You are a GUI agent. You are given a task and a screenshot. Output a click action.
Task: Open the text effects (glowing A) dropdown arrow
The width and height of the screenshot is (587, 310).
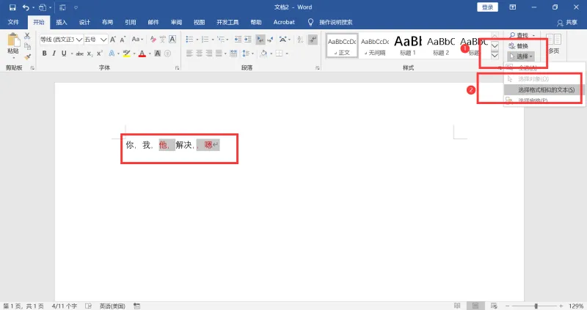pos(118,53)
